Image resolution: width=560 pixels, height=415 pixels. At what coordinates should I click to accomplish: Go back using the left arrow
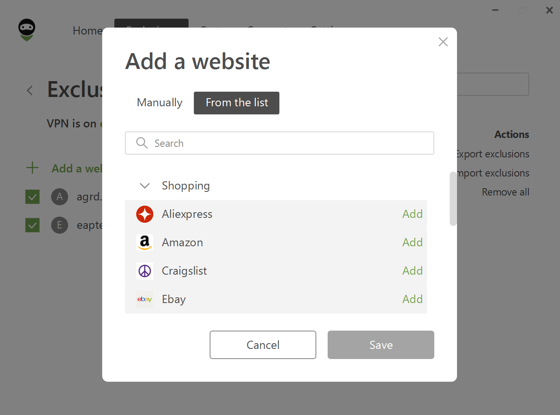30,90
